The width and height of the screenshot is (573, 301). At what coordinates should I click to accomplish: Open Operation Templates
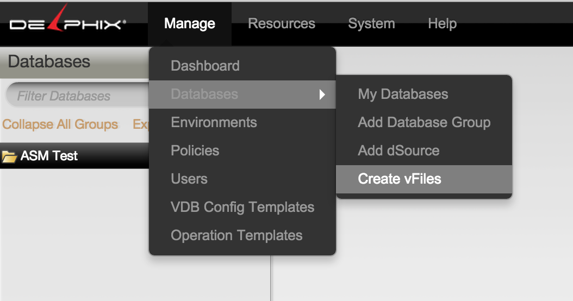point(236,235)
